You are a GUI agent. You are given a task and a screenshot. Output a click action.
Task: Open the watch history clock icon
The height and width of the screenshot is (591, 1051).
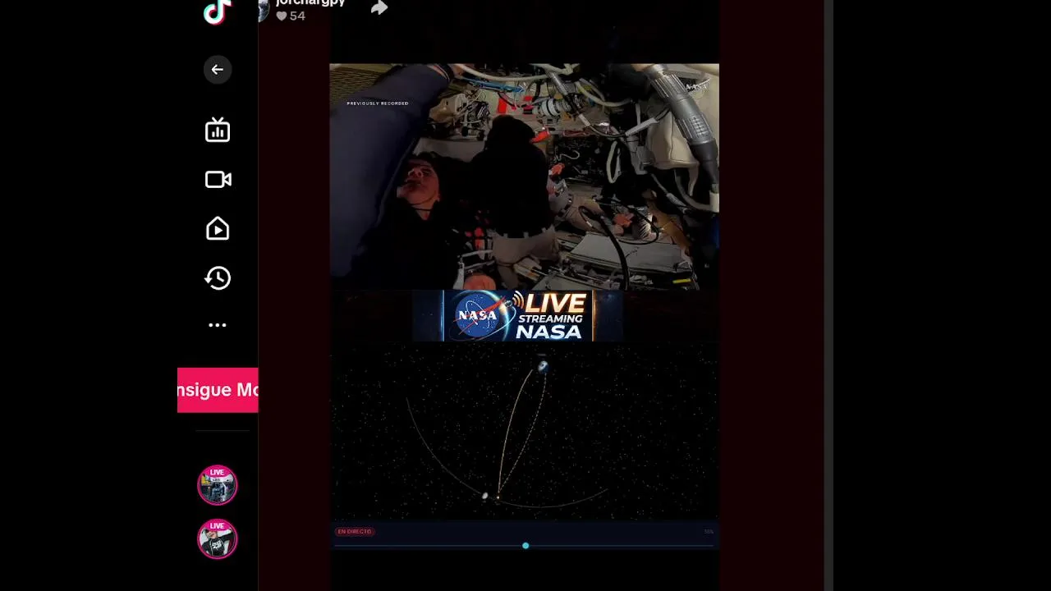tap(218, 277)
